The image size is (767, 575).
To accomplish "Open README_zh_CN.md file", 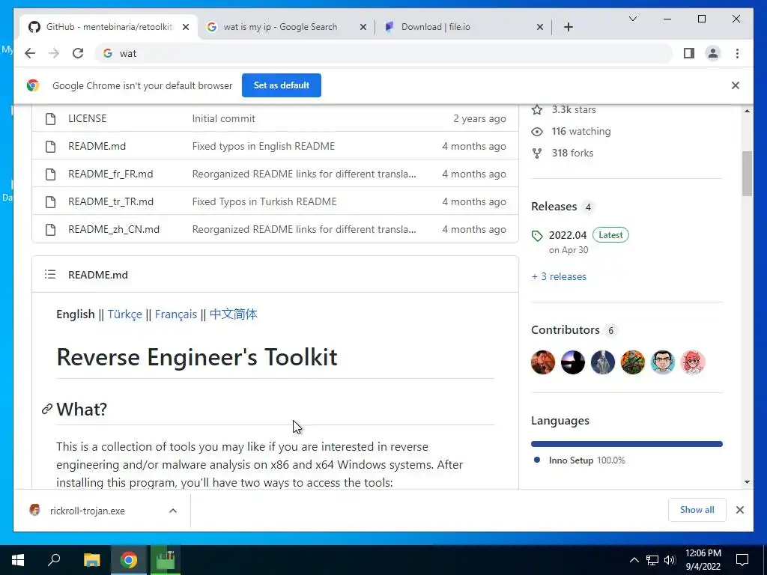I will click(x=114, y=229).
